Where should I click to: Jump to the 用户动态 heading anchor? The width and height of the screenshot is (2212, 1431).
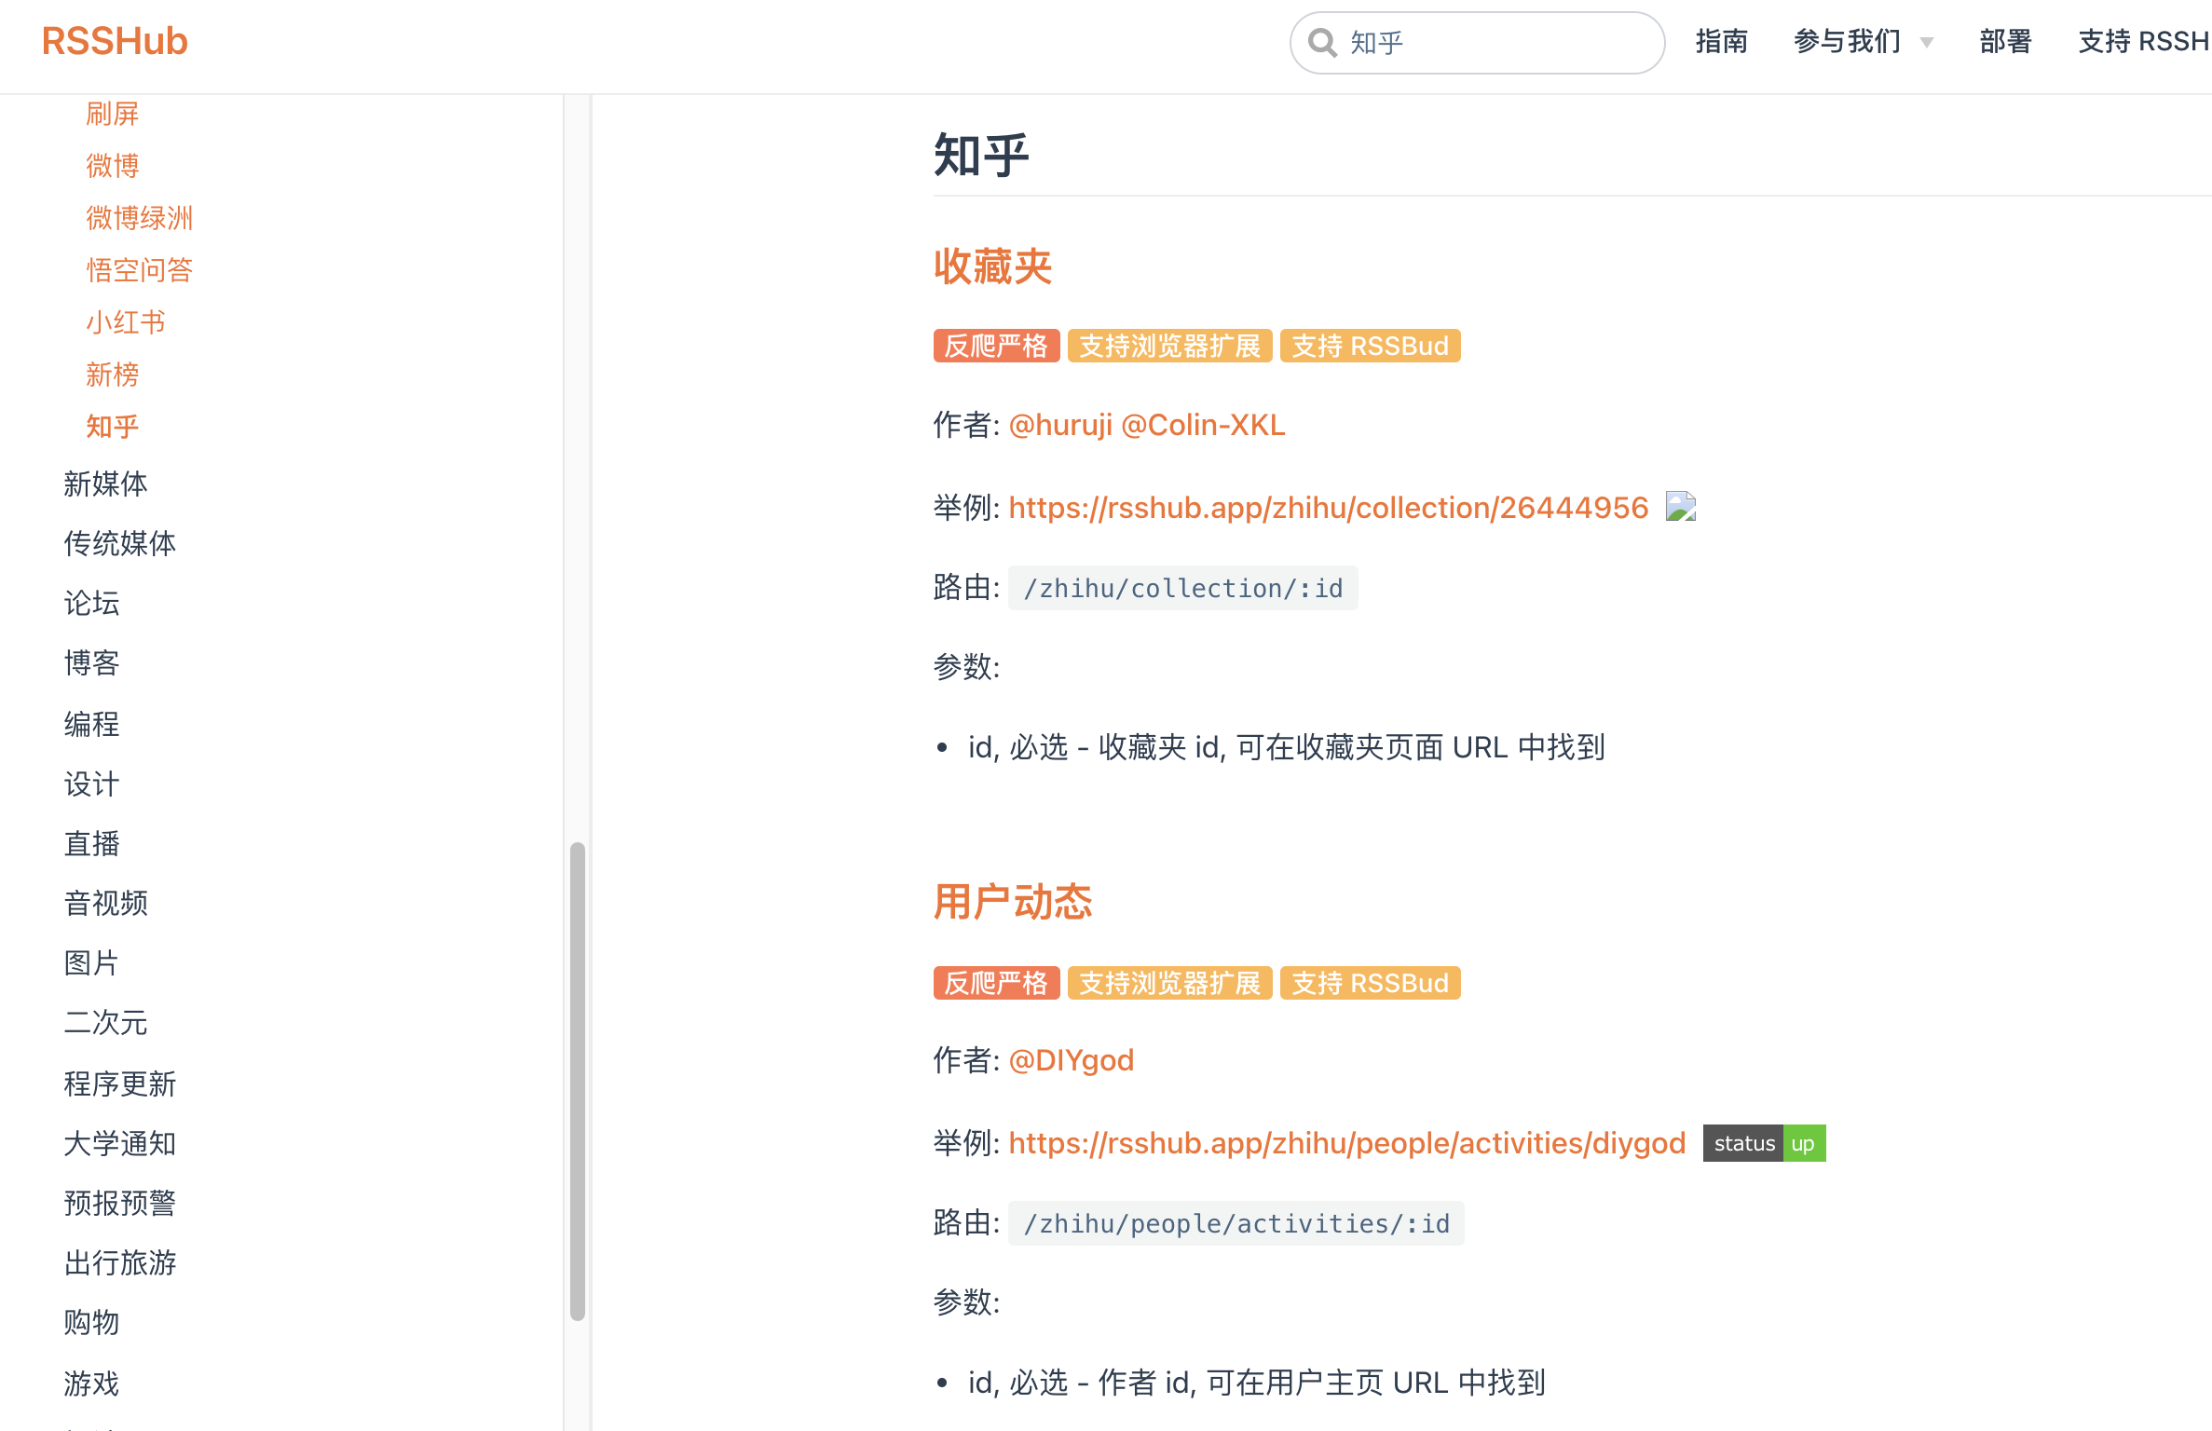coord(1012,902)
